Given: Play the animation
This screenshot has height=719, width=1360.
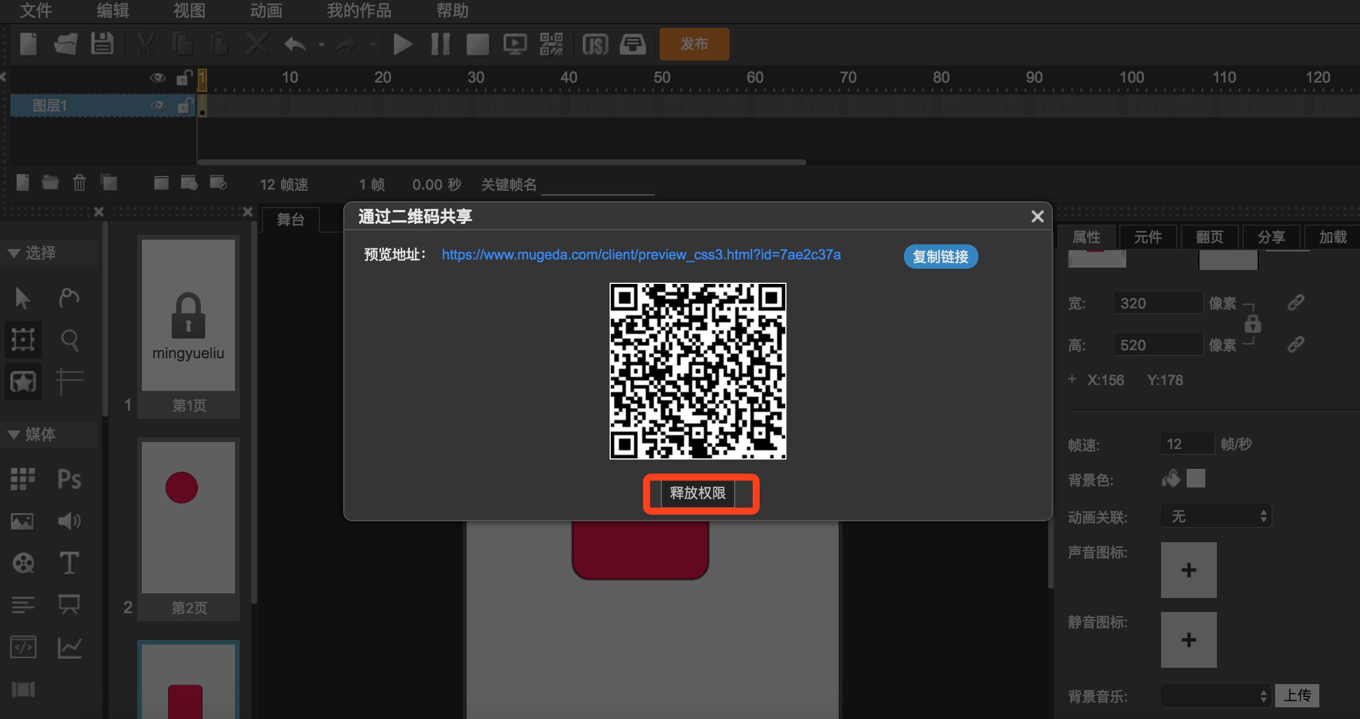Looking at the screenshot, I should tap(403, 44).
